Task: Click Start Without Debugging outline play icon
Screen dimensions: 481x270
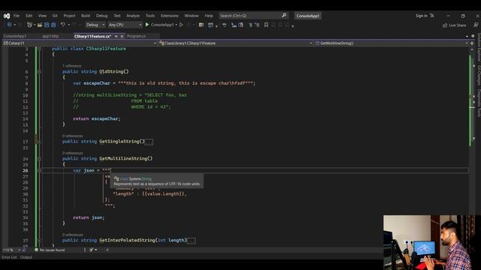Action: pos(181,25)
